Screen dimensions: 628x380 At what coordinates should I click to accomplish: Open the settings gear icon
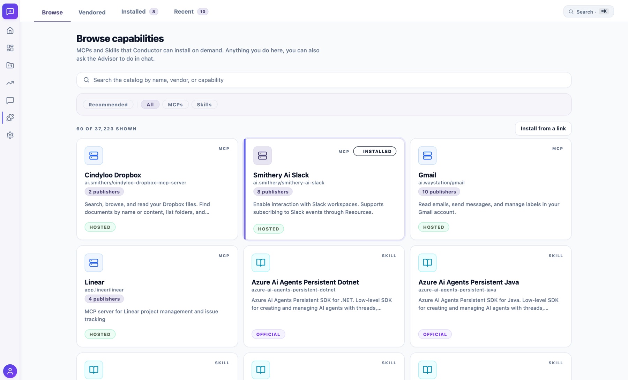pyautogui.click(x=10, y=135)
